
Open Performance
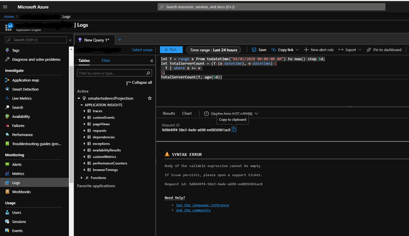click(x=22, y=135)
